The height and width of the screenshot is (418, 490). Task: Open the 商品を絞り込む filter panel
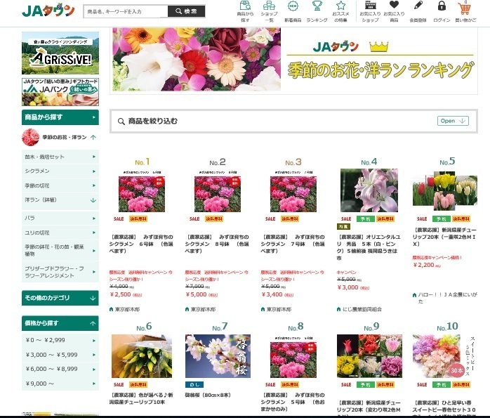point(453,121)
